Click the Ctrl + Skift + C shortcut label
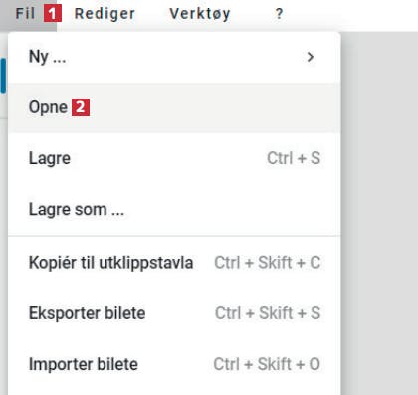This screenshot has width=418, height=395. (x=267, y=263)
